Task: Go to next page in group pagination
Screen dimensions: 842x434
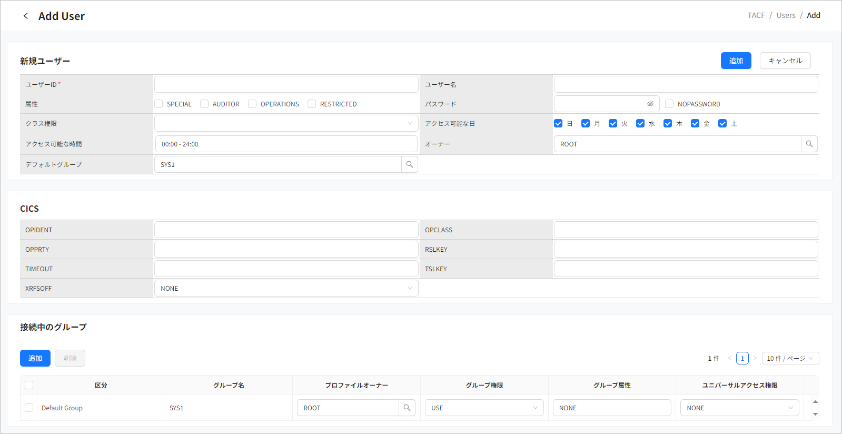Action: click(x=755, y=358)
